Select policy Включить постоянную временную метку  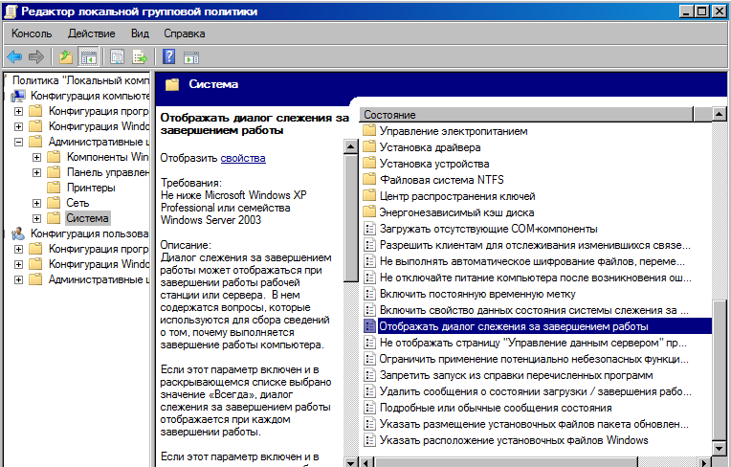click(x=475, y=294)
